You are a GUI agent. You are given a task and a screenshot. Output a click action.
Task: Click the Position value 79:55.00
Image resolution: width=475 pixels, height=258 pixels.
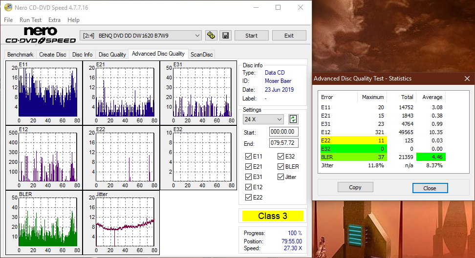click(292, 241)
